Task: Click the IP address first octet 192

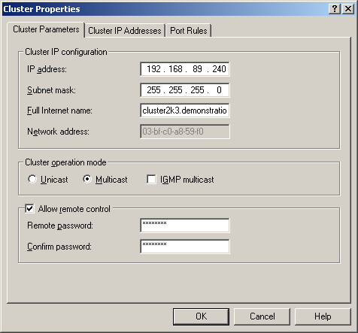Action: click(153, 69)
